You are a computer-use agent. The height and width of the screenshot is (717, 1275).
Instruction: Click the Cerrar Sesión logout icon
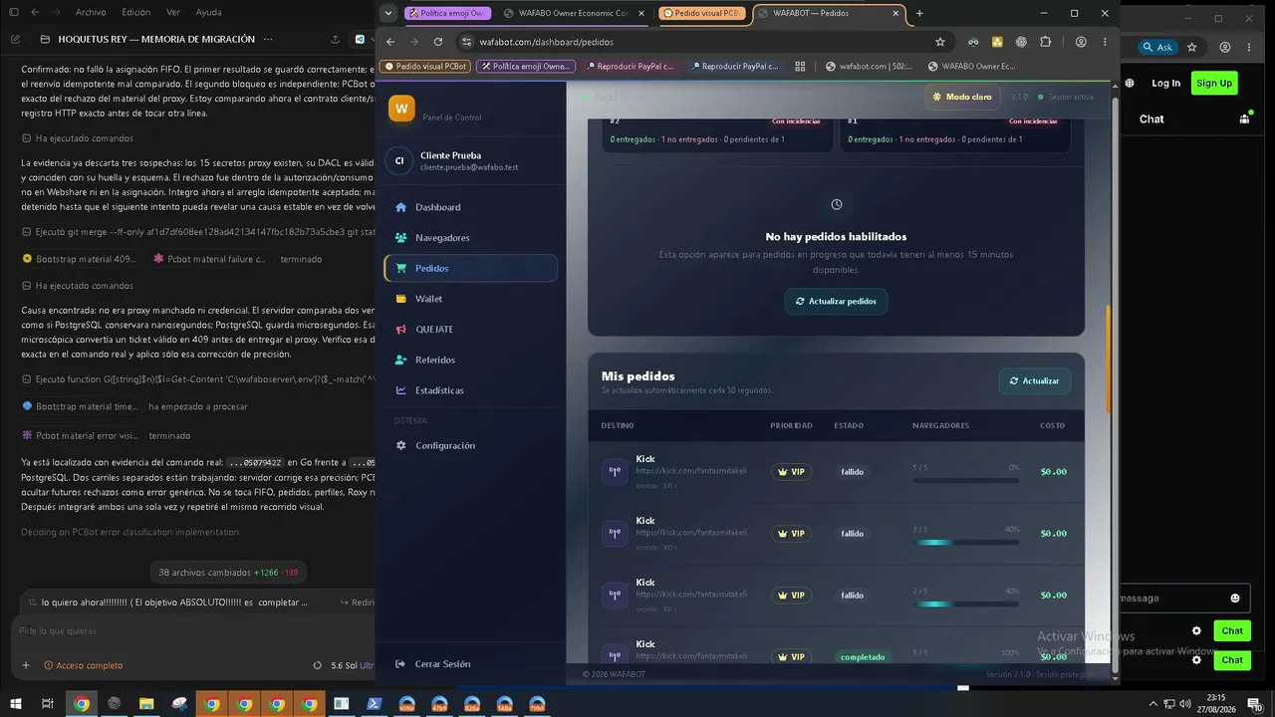[x=400, y=664]
